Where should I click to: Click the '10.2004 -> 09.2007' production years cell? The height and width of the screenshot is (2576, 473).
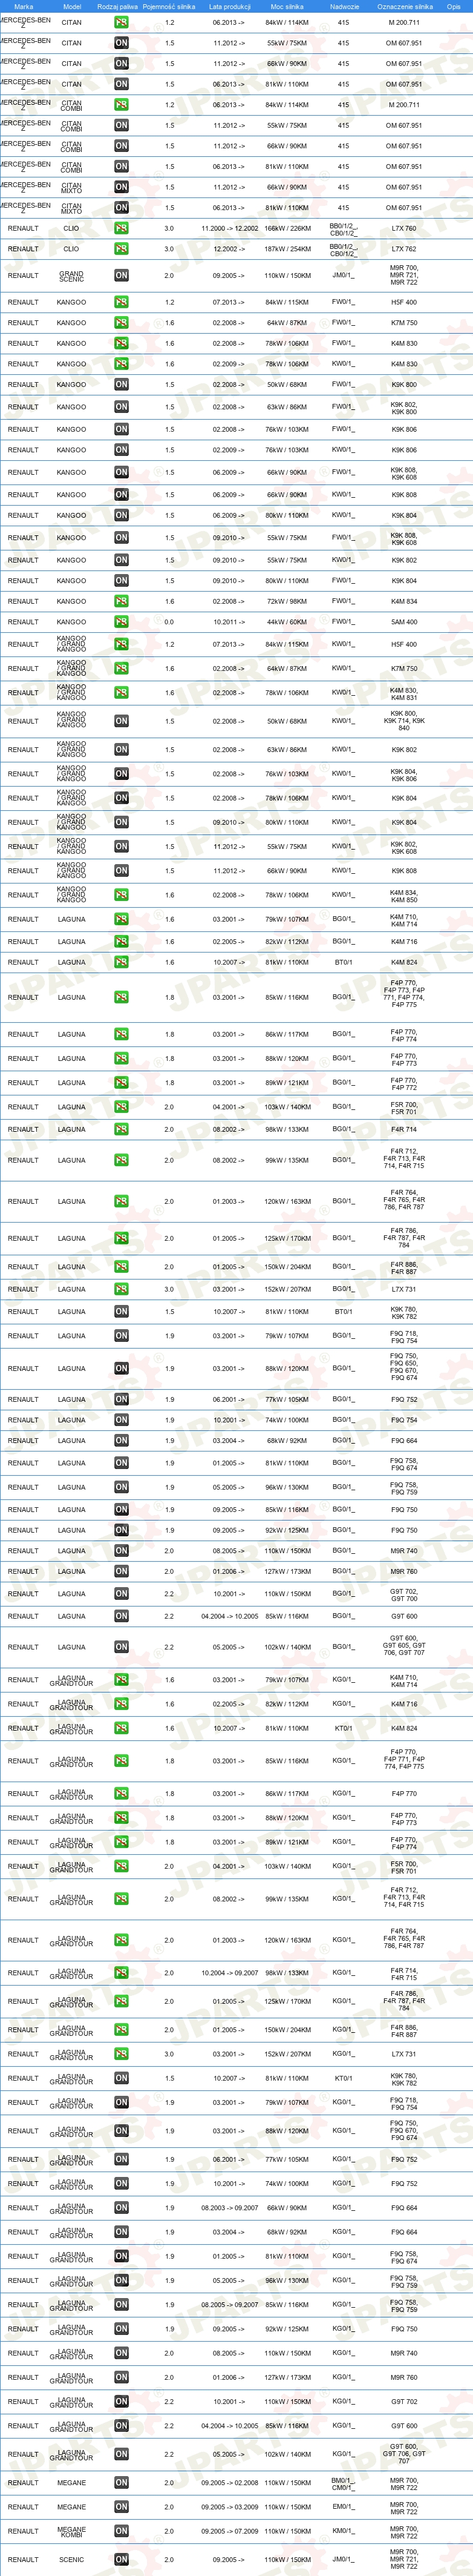pos(229,1973)
